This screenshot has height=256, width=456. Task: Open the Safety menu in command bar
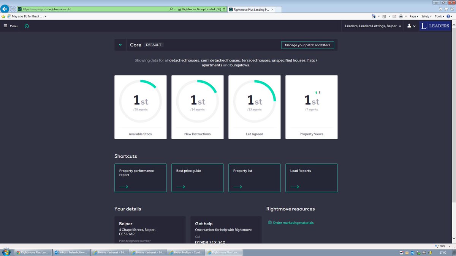pyautogui.click(x=426, y=16)
